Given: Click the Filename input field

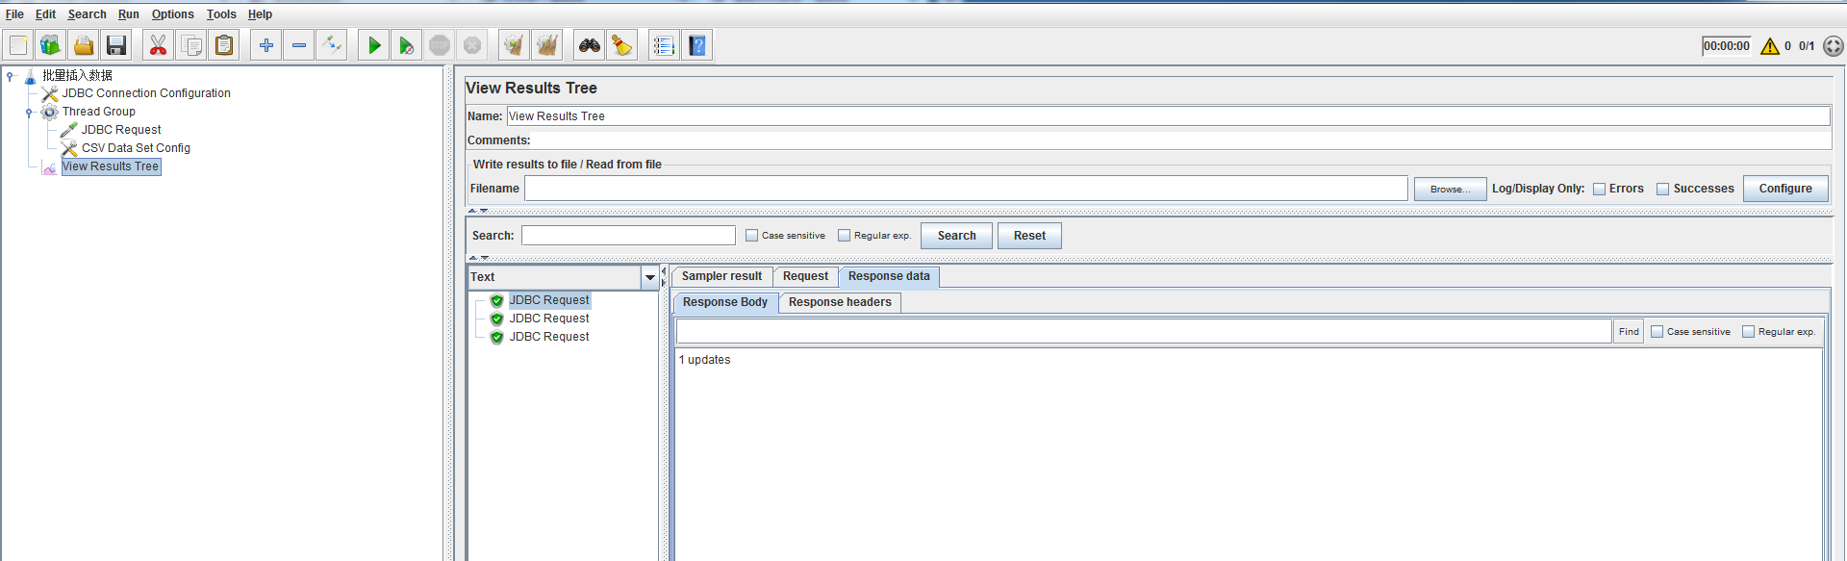Looking at the screenshot, I should (966, 189).
